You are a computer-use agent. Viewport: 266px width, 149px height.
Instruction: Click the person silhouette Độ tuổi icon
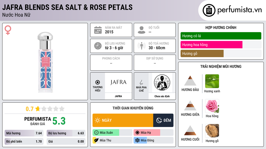(142, 30)
